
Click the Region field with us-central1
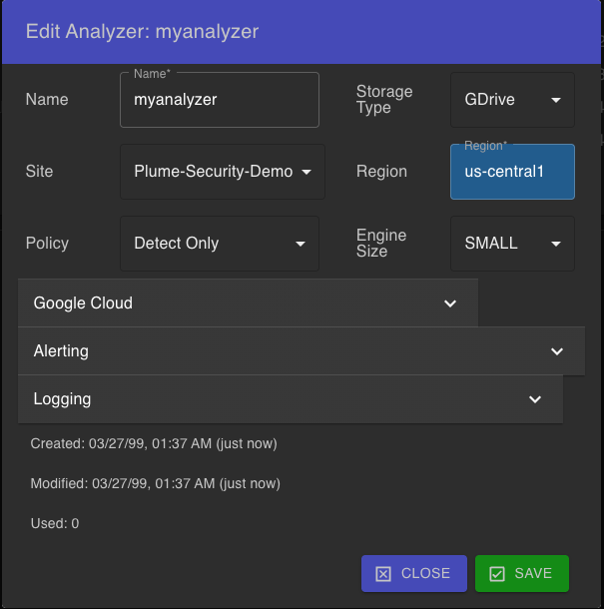pos(511,172)
